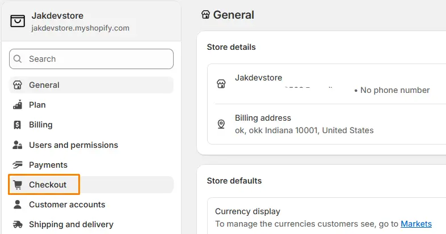Open Customer accounts settings

coord(91,205)
